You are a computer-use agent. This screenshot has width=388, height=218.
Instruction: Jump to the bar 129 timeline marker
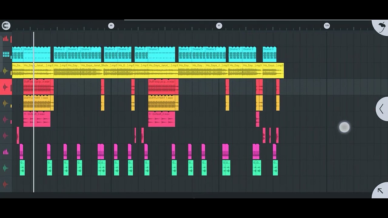coord(327,26)
